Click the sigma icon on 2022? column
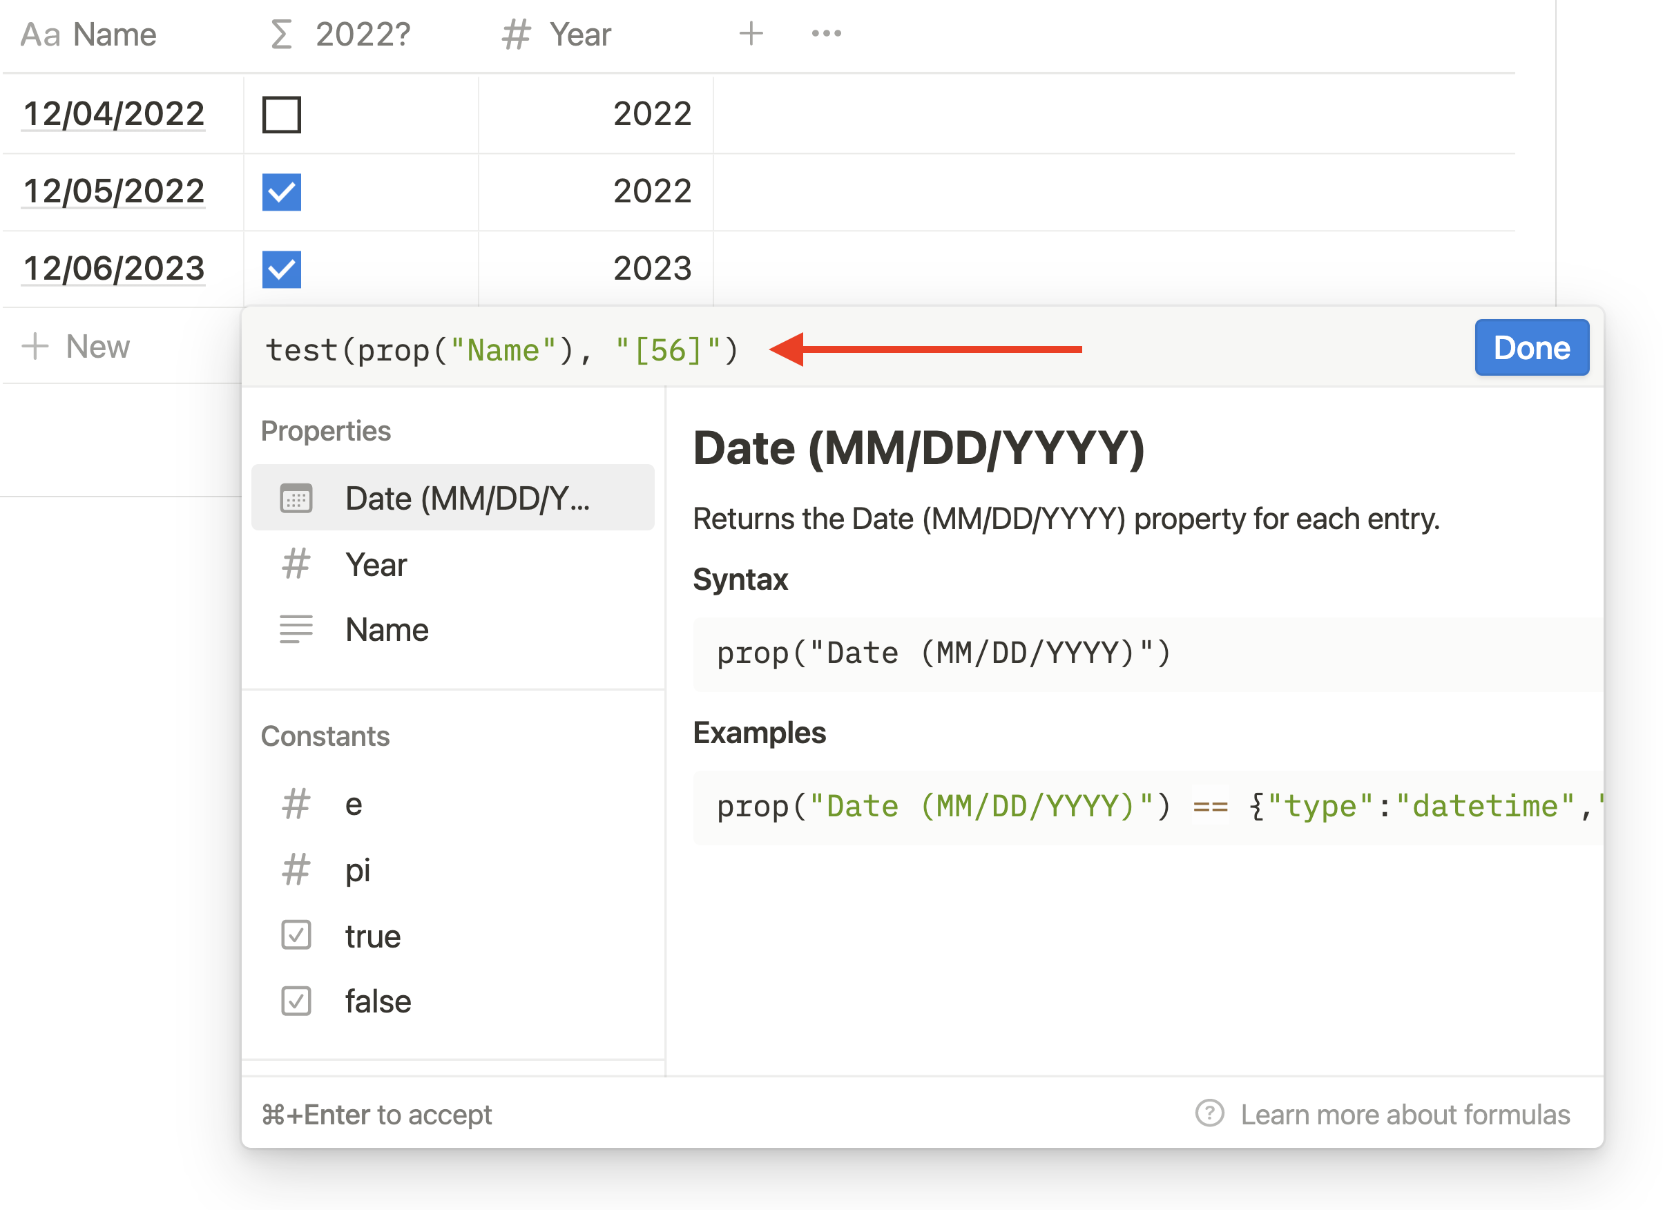 pos(282,35)
